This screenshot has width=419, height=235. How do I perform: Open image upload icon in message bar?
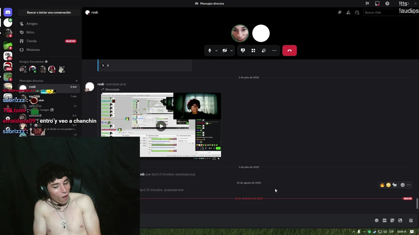point(400,221)
